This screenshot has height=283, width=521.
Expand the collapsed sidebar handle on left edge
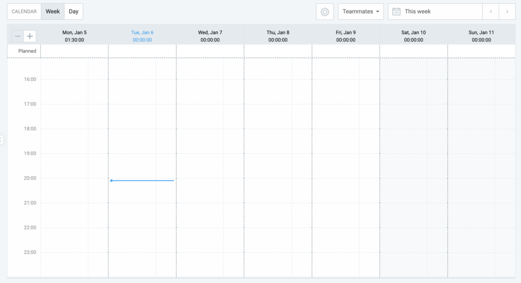coord(2,139)
